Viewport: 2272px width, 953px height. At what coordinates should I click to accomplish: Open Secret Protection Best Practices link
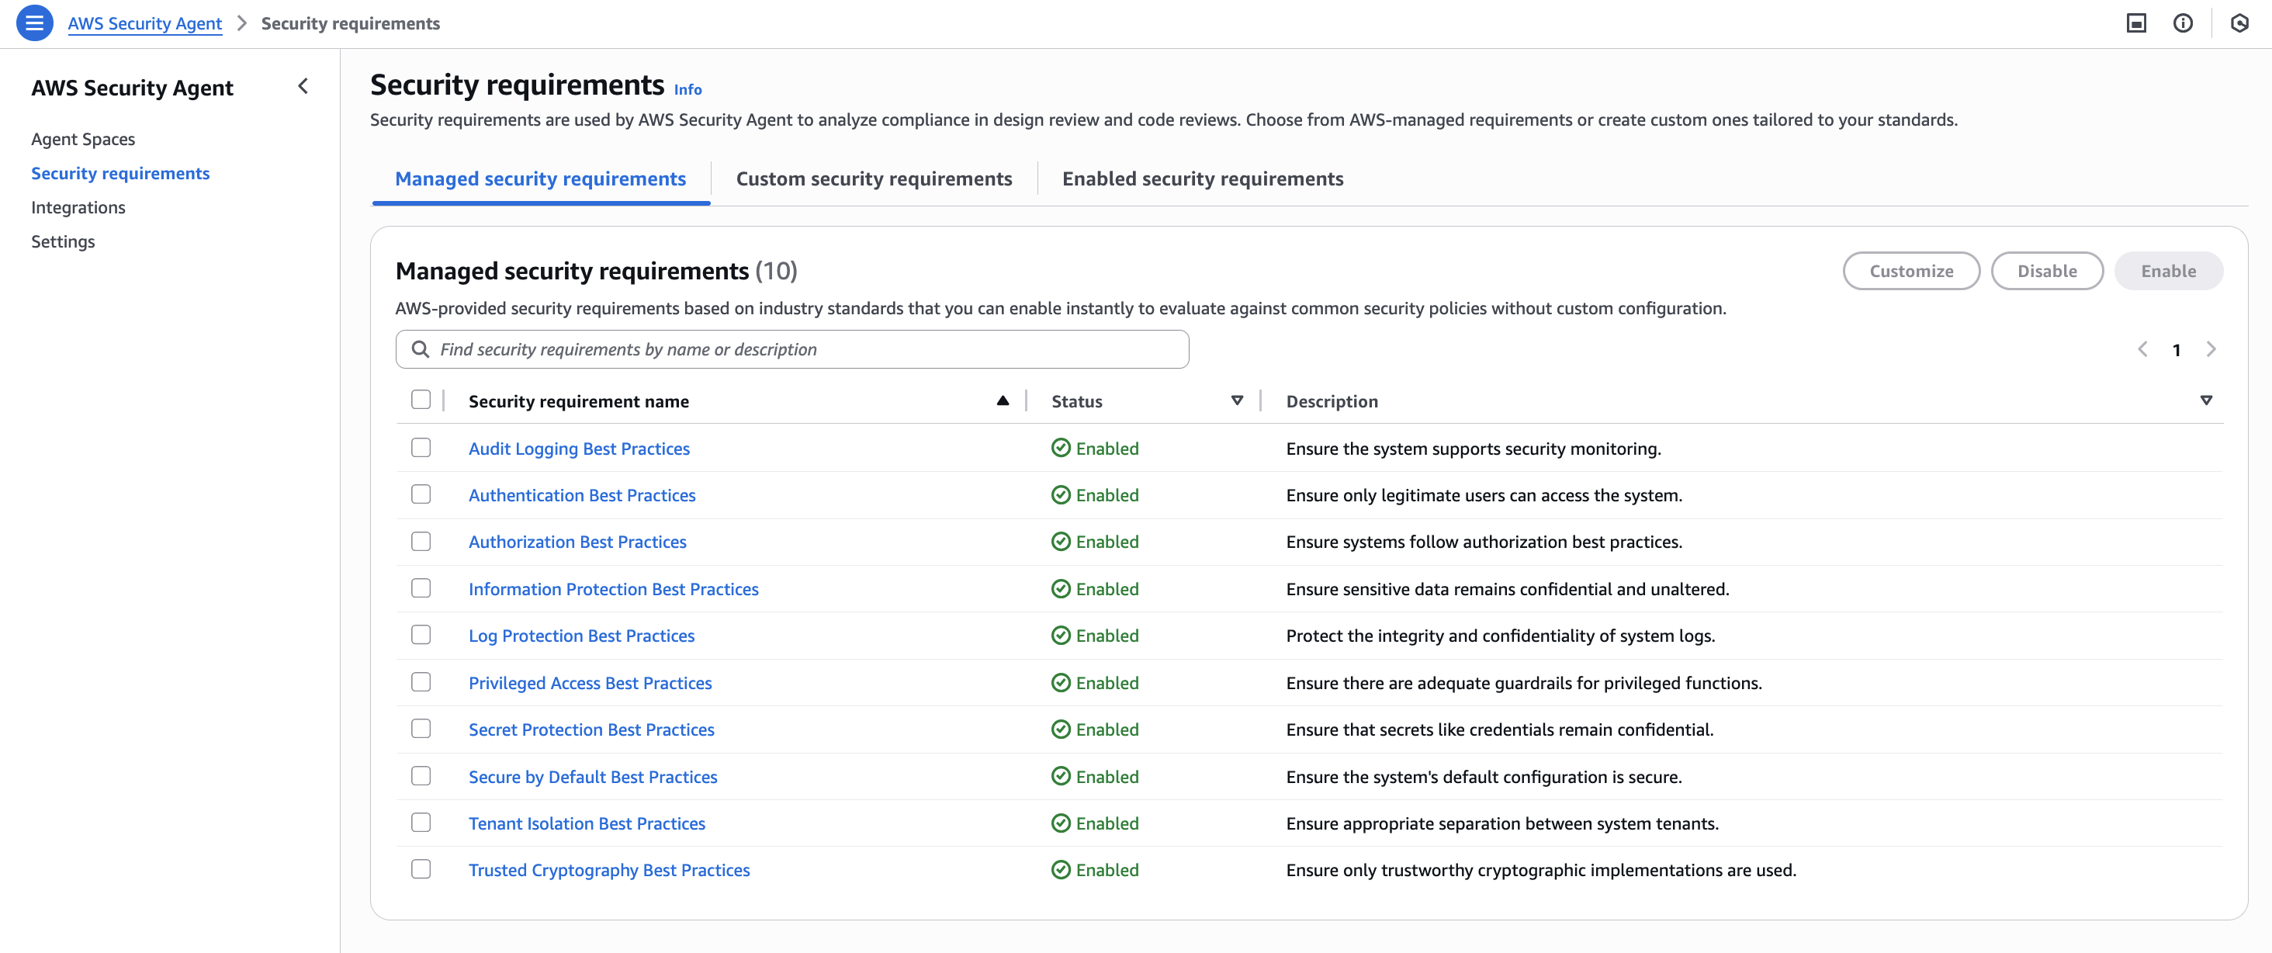click(x=591, y=729)
